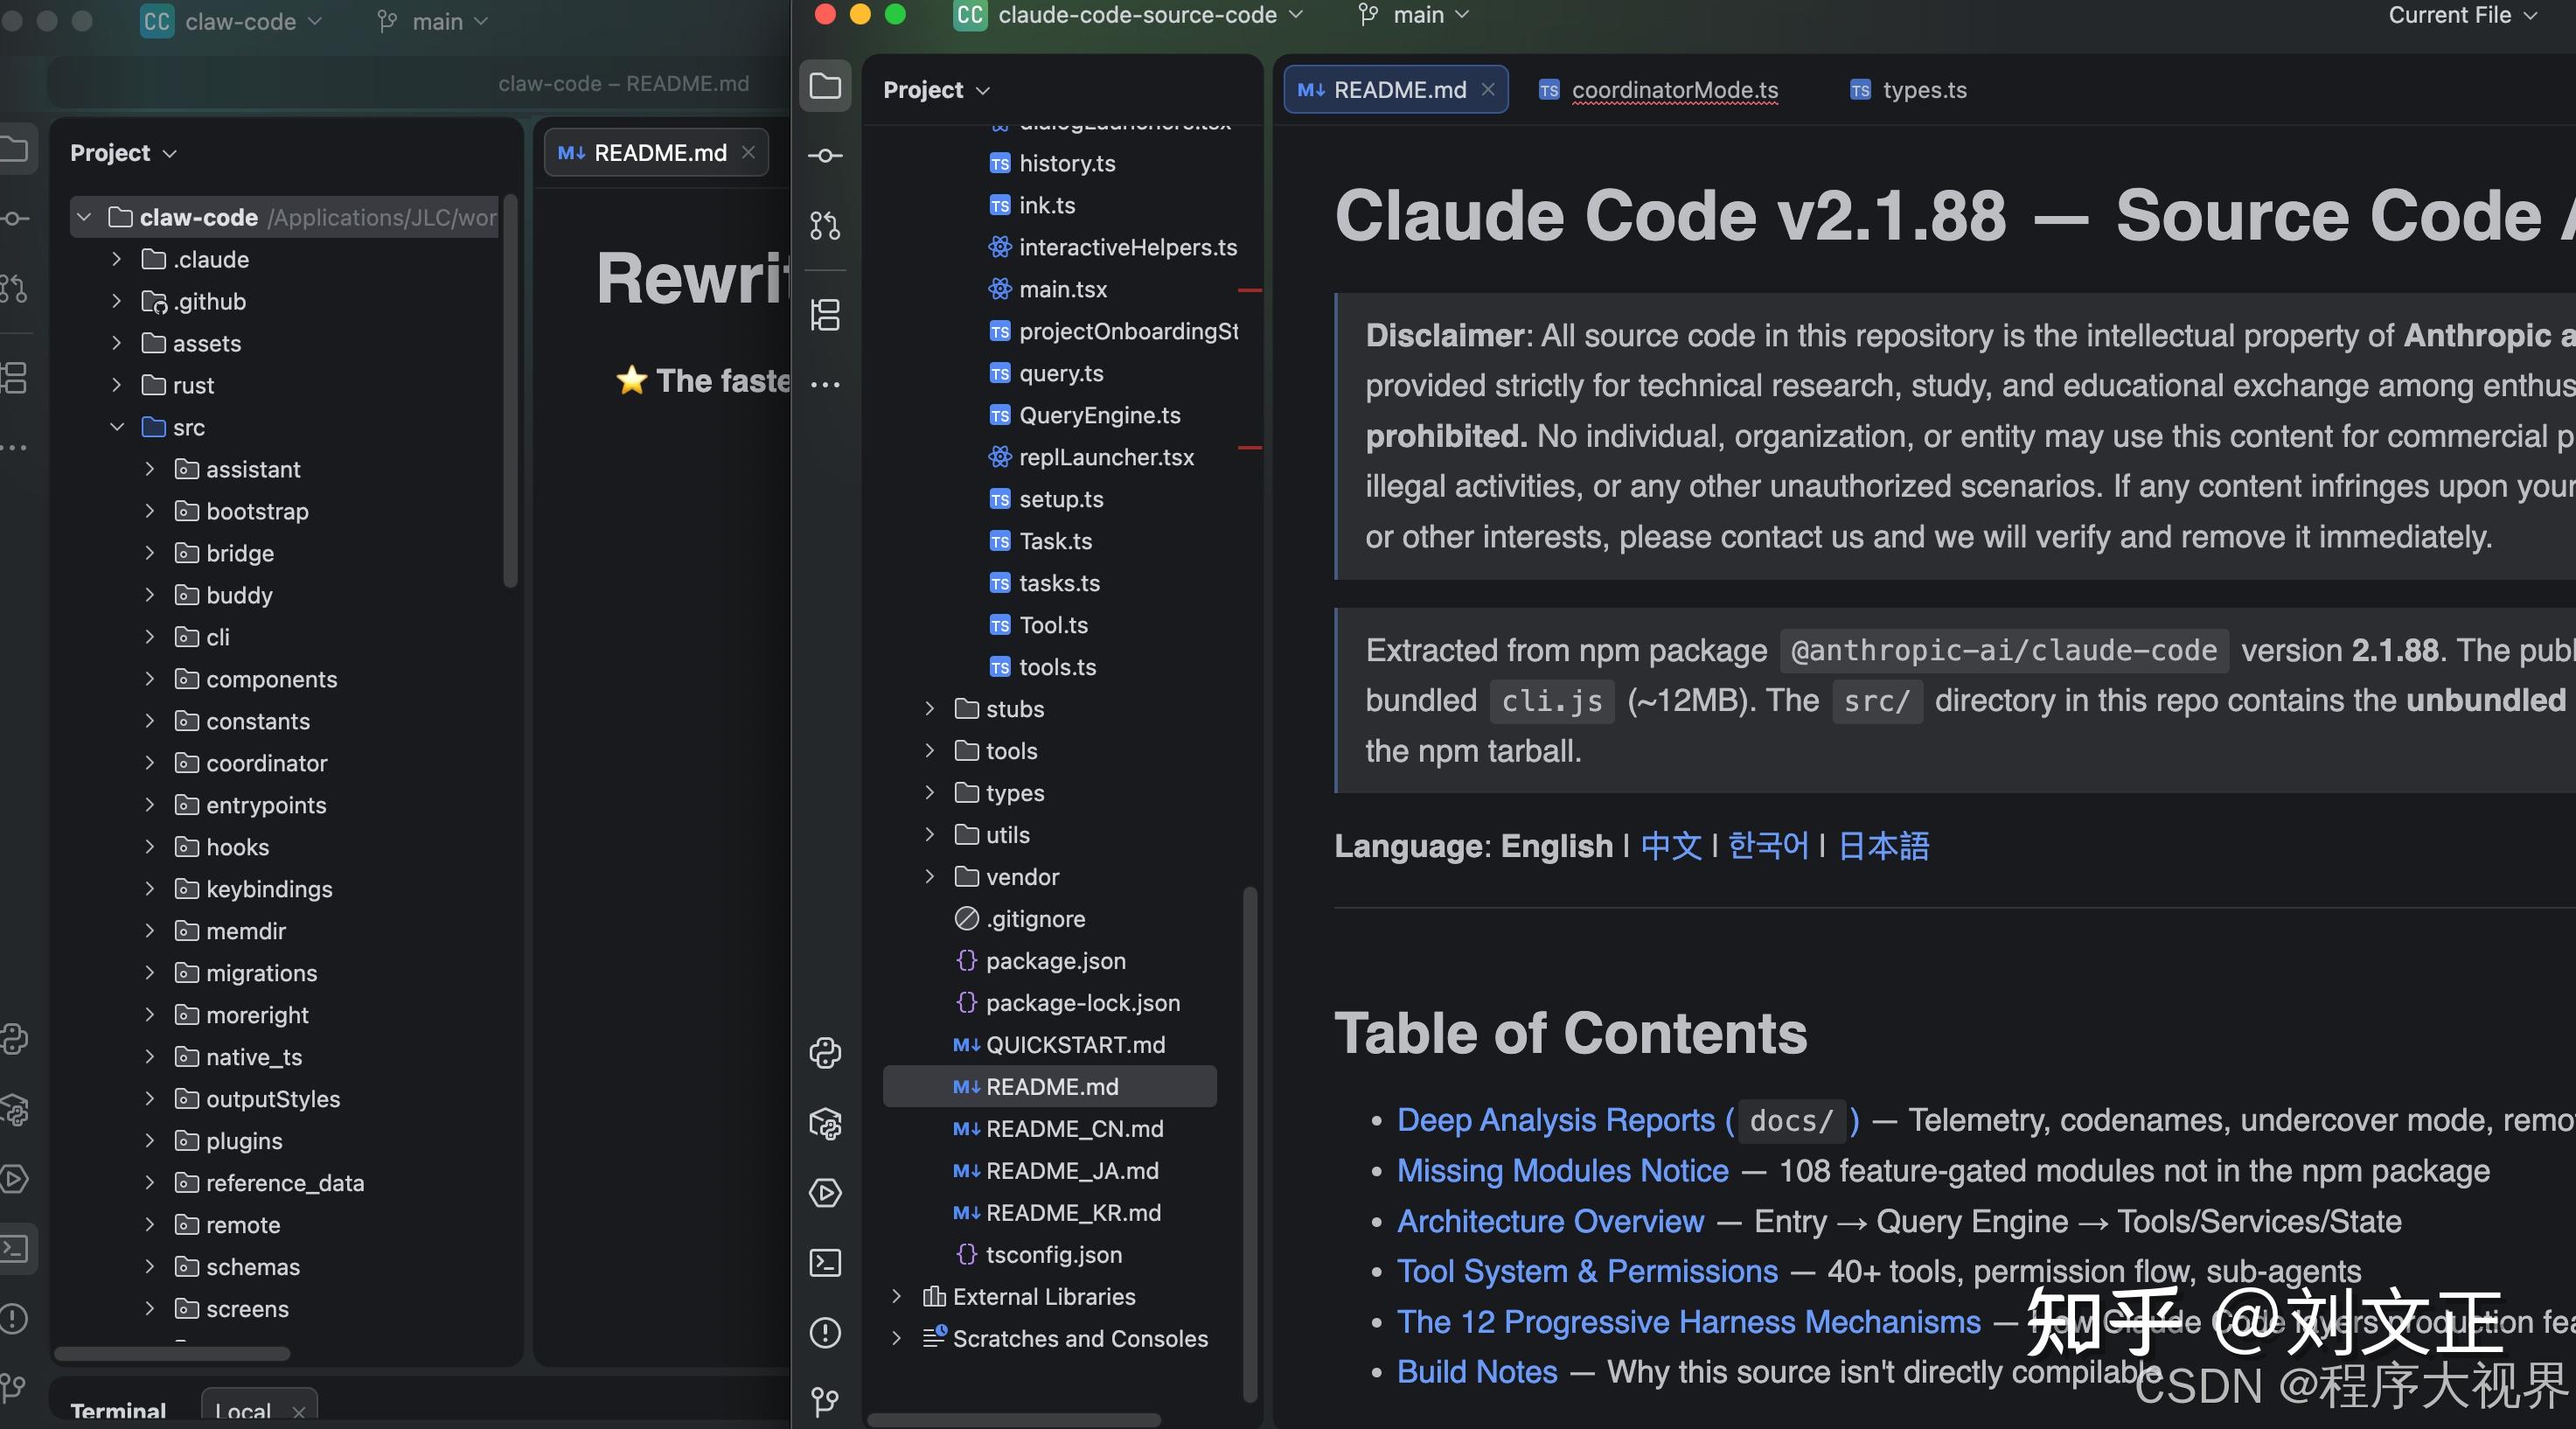This screenshot has height=1429, width=2576.
Task: Collapse the src folder in the claw-code window
Action: [x=117, y=427]
